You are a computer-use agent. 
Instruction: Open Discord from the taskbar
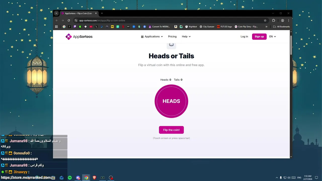pos(78,178)
